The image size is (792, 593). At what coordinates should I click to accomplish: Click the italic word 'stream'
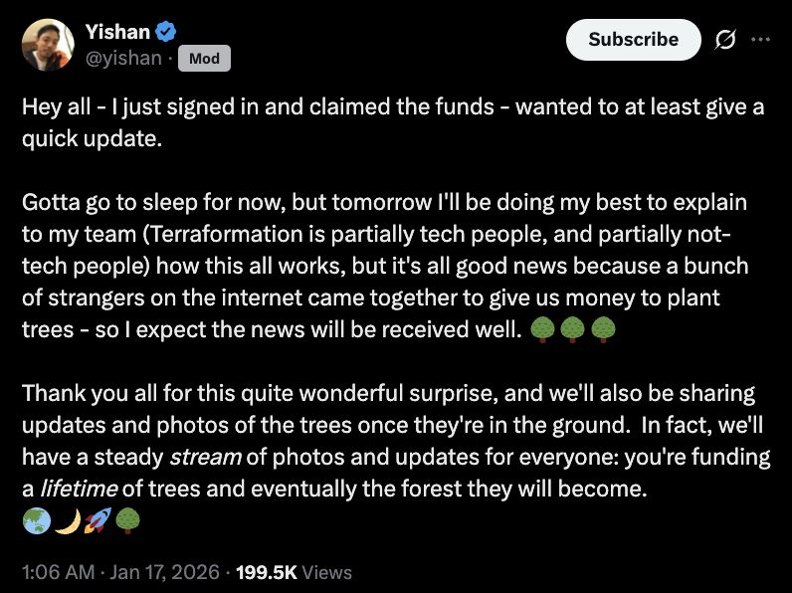coord(205,458)
